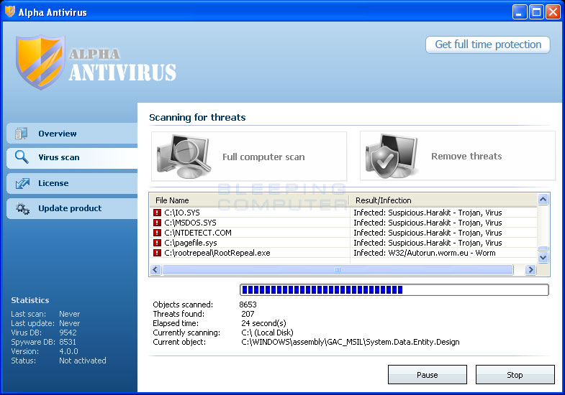Select the C:\rootrepeal\RootRepeal.exe row

pos(343,253)
